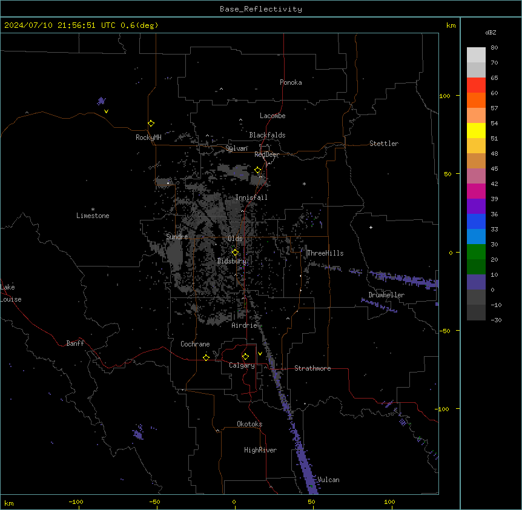The height and width of the screenshot is (510, 522).
Task: Click the light blue 30-33 dBZ swatch
Action: [476, 237]
